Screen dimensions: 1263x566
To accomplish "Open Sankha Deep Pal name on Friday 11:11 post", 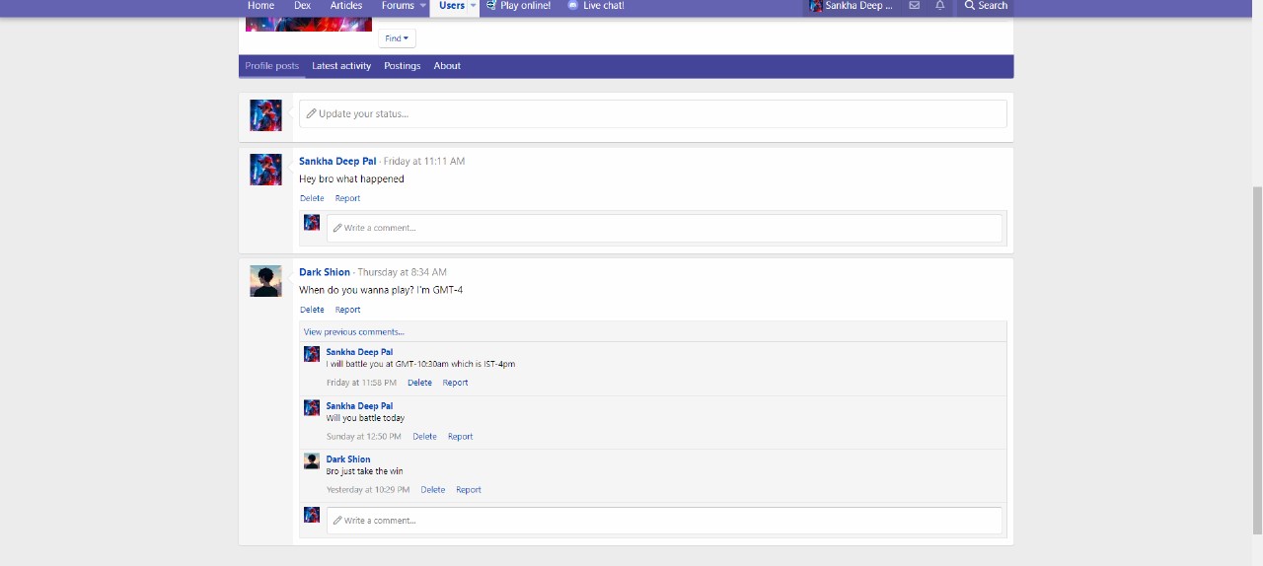I will click(x=337, y=161).
